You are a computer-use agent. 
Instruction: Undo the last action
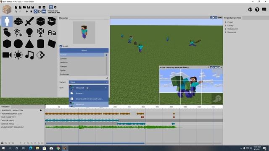coord(16,11)
